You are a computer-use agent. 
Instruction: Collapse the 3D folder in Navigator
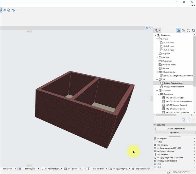pyautogui.click(x=157, y=79)
